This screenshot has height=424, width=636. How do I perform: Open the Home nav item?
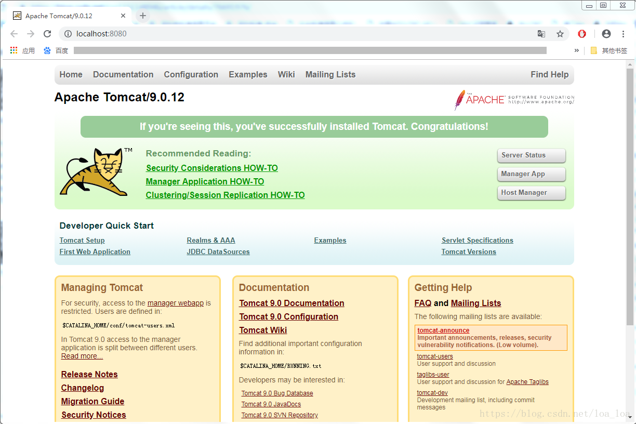coord(71,74)
